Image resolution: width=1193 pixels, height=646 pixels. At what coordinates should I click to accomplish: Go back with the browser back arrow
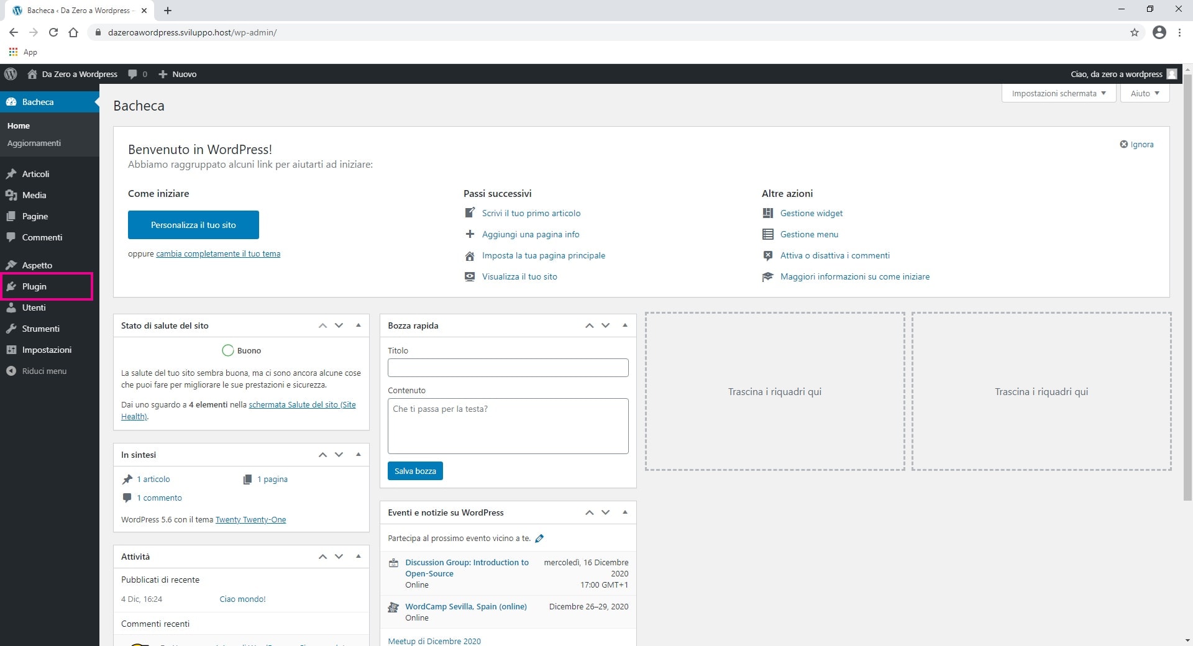pyautogui.click(x=14, y=32)
